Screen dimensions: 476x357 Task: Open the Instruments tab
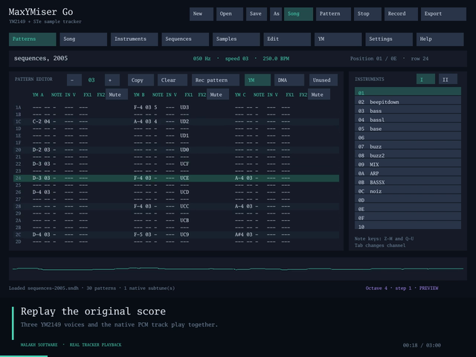(x=134, y=39)
